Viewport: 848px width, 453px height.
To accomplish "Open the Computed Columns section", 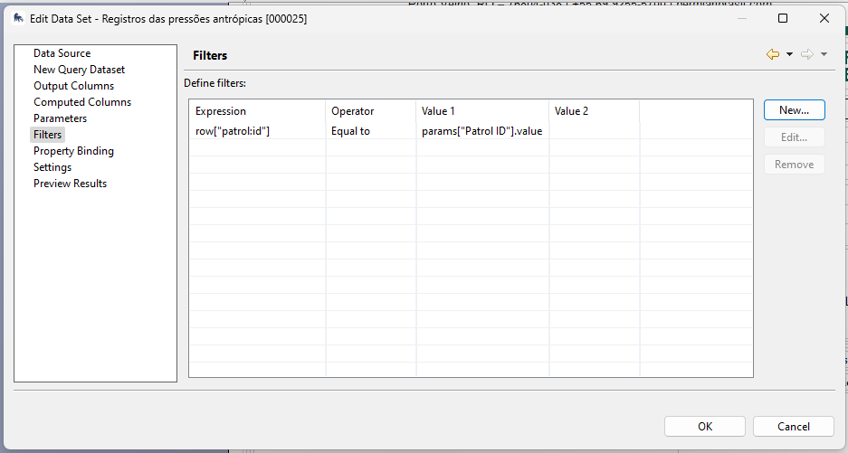I will (82, 102).
